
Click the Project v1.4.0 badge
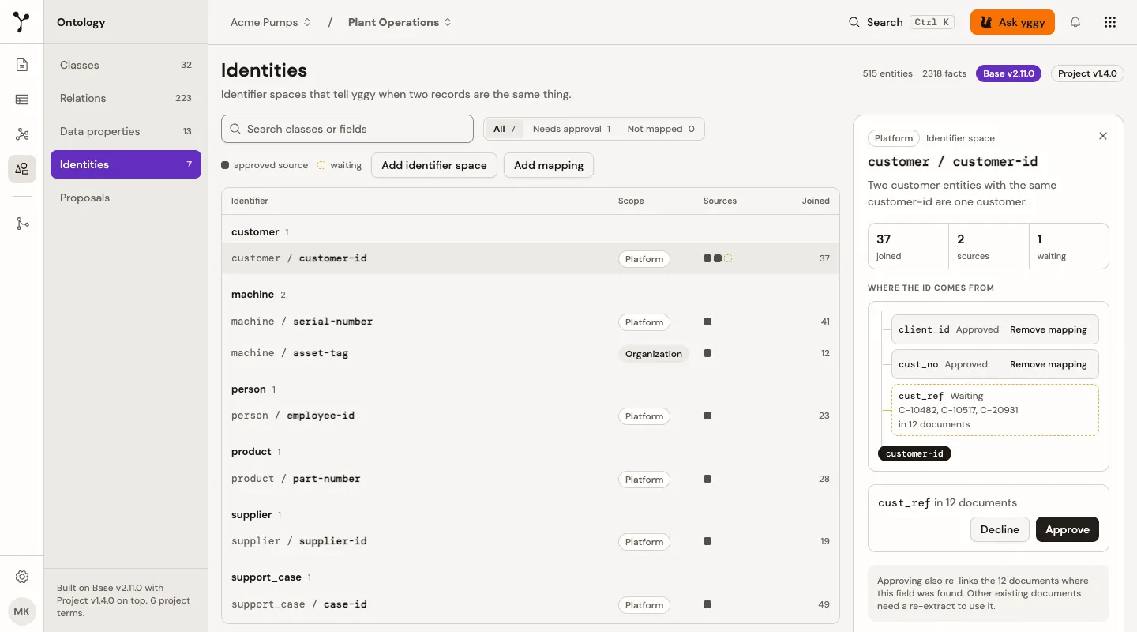coord(1087,73)
